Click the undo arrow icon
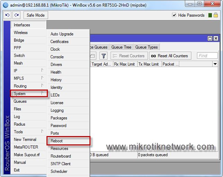Viewport: 223px width, 177px height. (8, 15)
